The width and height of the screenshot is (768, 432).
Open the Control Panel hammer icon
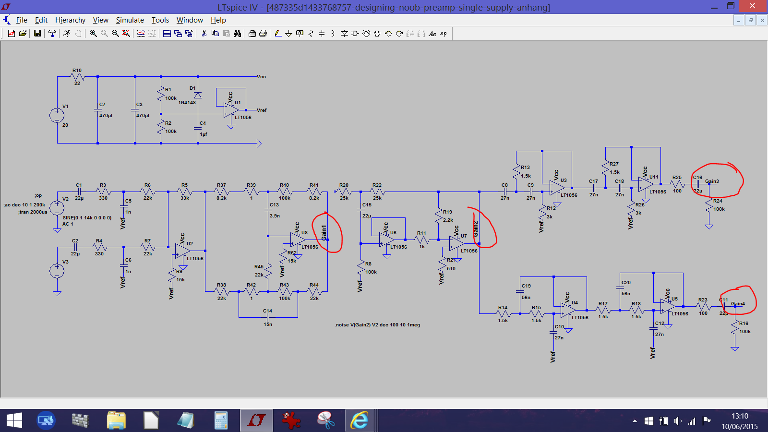coord(52,34)
